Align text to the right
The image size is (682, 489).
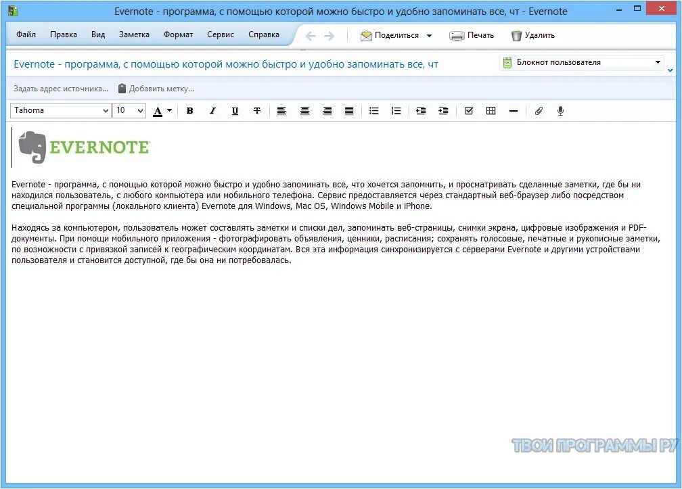(x=327, y=111)
